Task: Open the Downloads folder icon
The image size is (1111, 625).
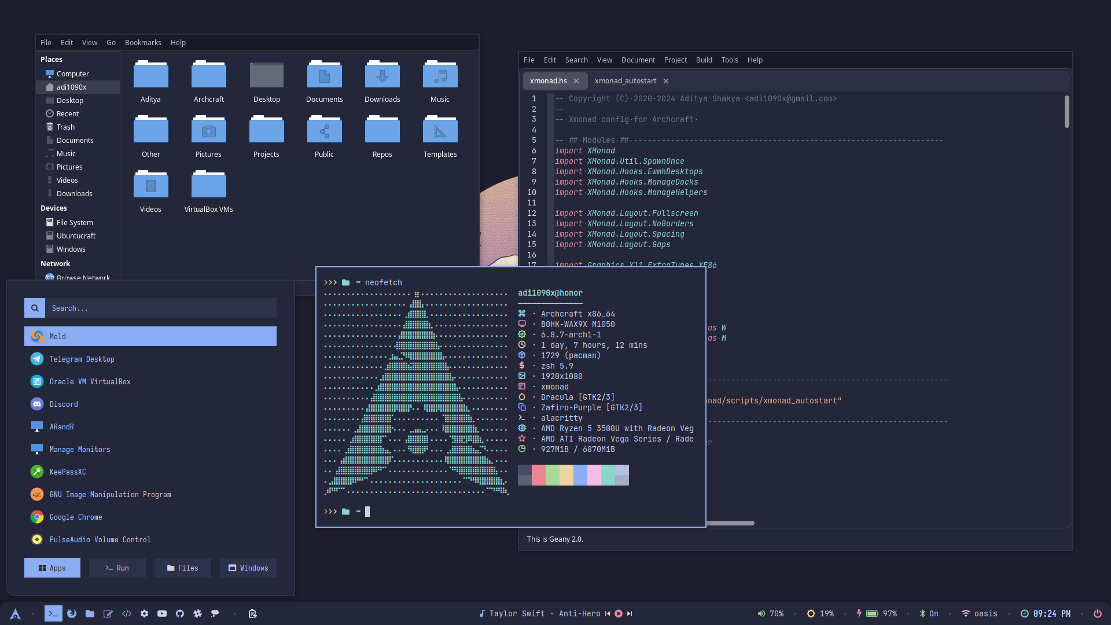Action: pyautogui.click(x=382, y=76)
